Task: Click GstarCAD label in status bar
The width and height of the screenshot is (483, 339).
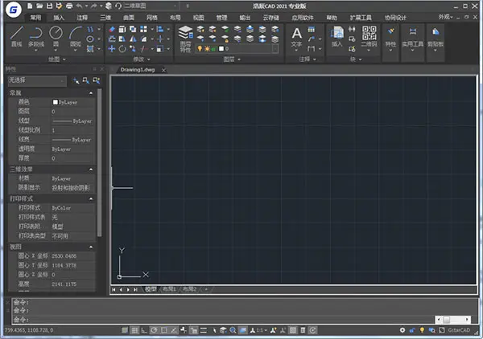Action: point(459,330)
